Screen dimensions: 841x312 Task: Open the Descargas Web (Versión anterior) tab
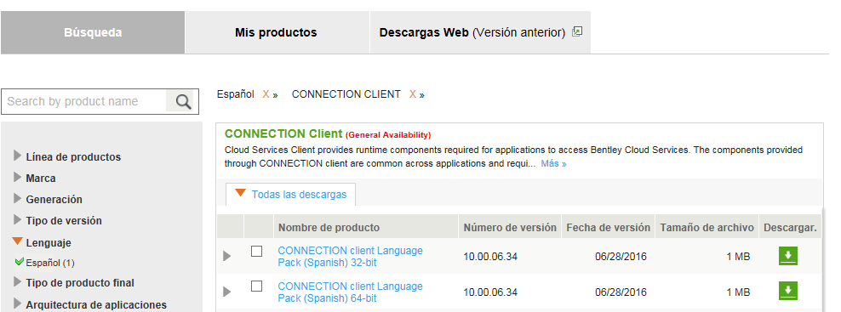click(480, 32)
